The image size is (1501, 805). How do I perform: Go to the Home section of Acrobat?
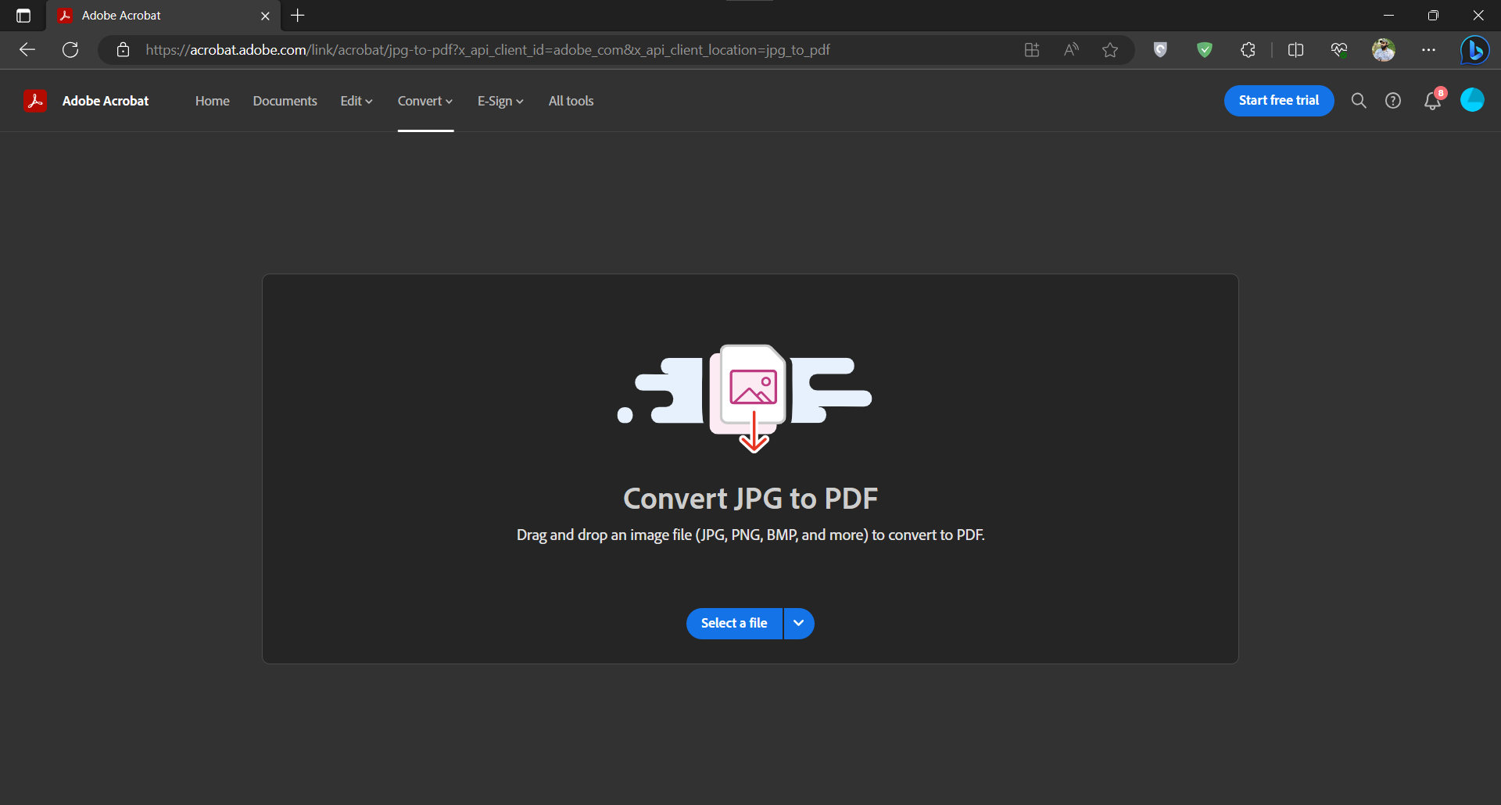click(x=212, y=101)
